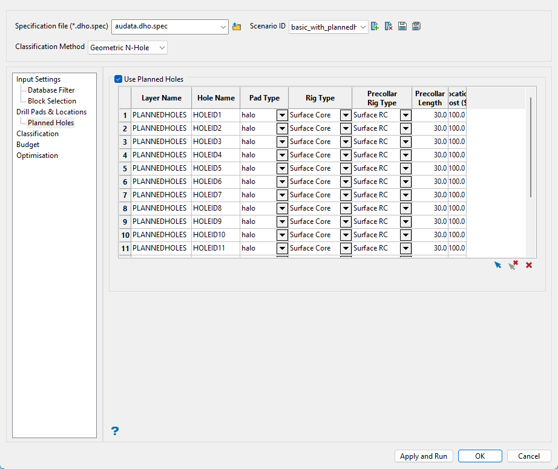
Task: Click the save scenario icon
Action: pos(402,27)
